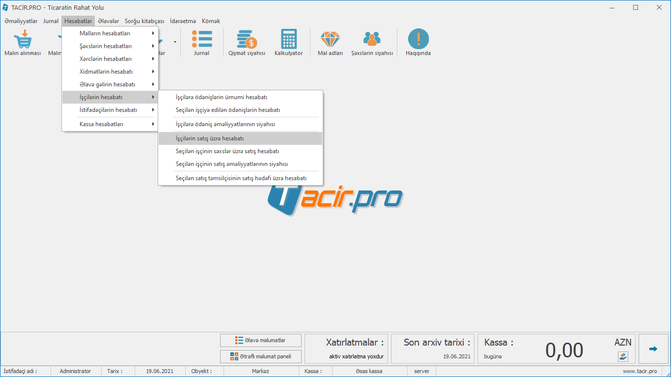Screen dimensions: 671x377
Task: Select İşçilərin satış üzrə hesabatı
Action: point(240,138)
